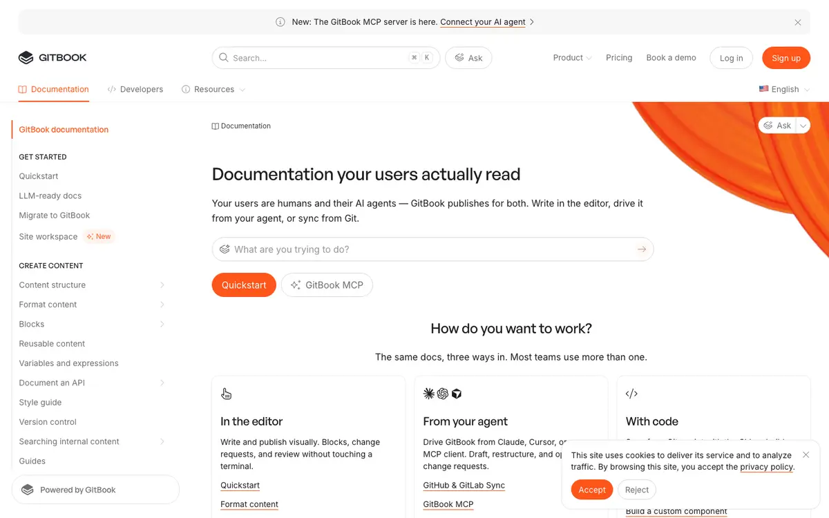Open Migrate to GitBook in sidebar

coord(55,215)
